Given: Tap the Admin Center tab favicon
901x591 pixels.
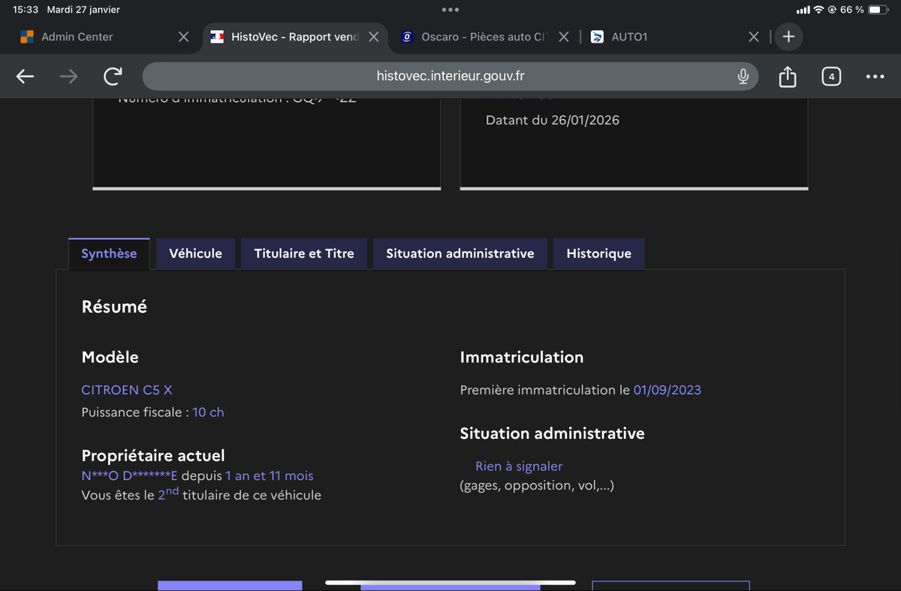Looking at the screenshot, I should coord(27,37).
